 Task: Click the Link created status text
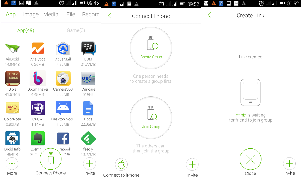[250, 57]
